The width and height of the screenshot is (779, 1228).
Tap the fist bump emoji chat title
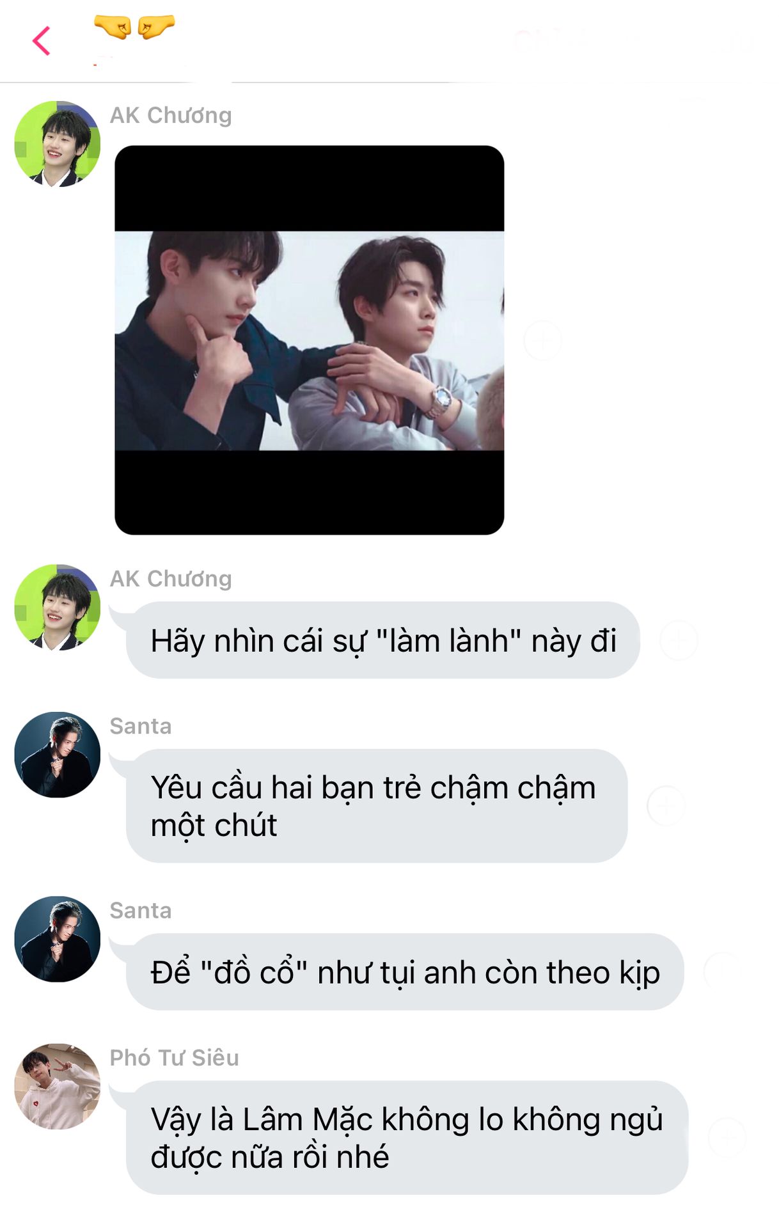pyautogui.click(x=134, y=28)
